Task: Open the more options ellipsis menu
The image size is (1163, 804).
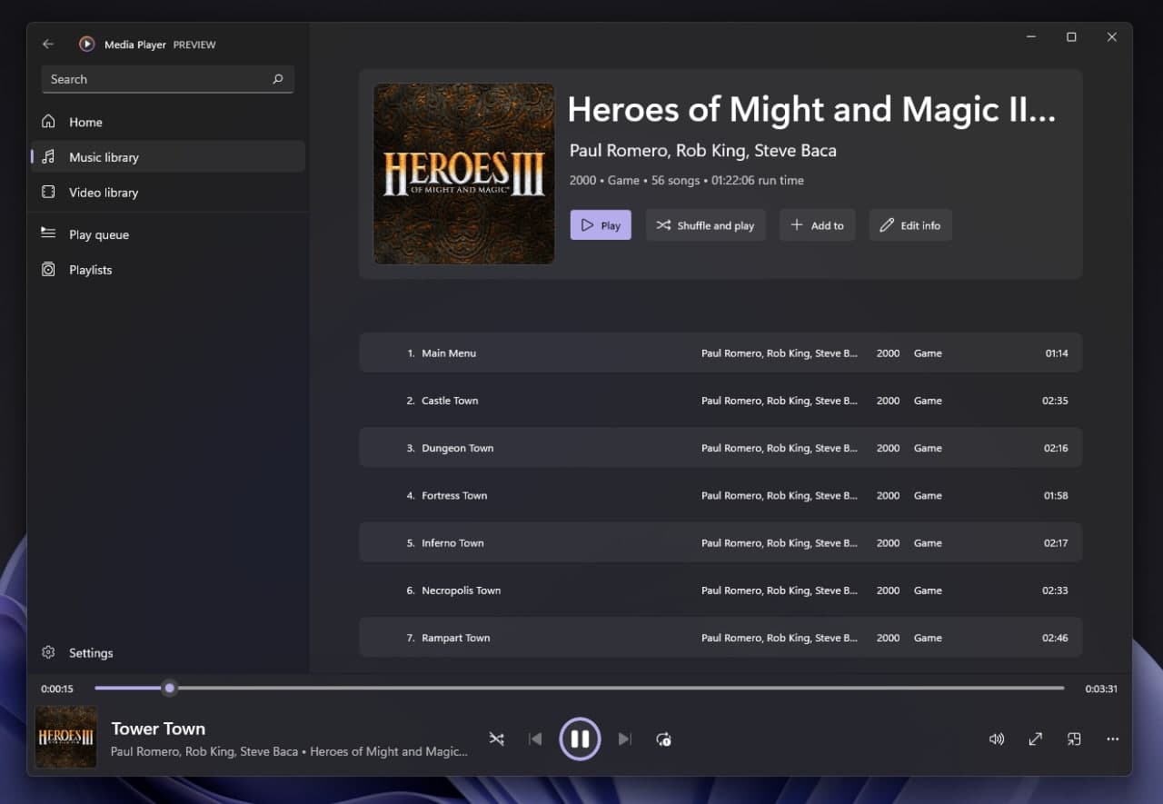Action: click(1112, 739)
